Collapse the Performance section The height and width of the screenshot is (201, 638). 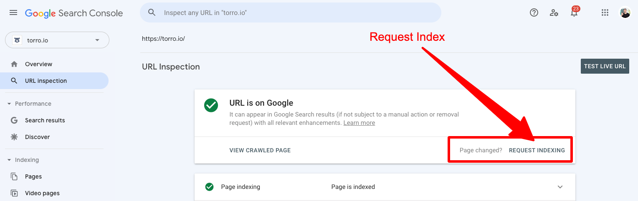(x=9, y=104)
